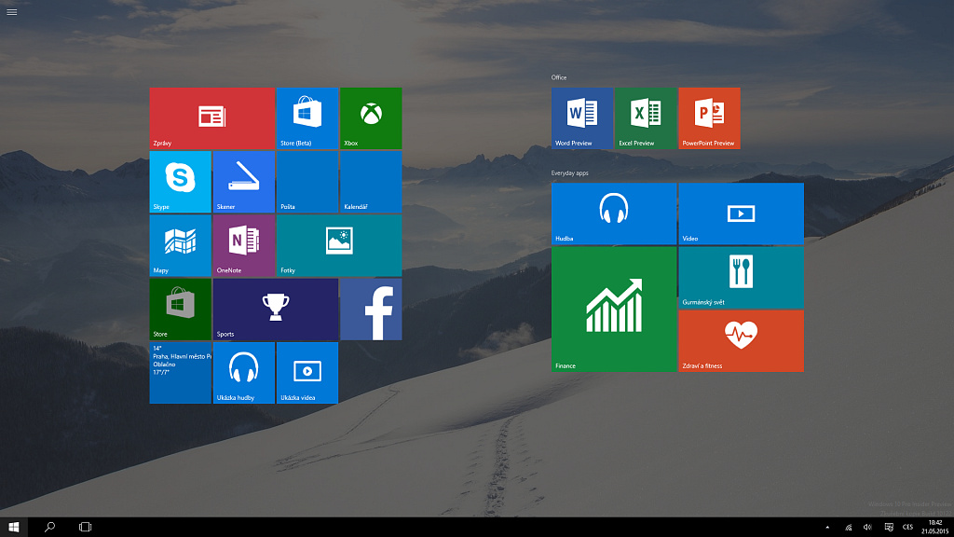Launch the Store (Beta) tile
Screen dimensions: 954x537
pos(307,118)
